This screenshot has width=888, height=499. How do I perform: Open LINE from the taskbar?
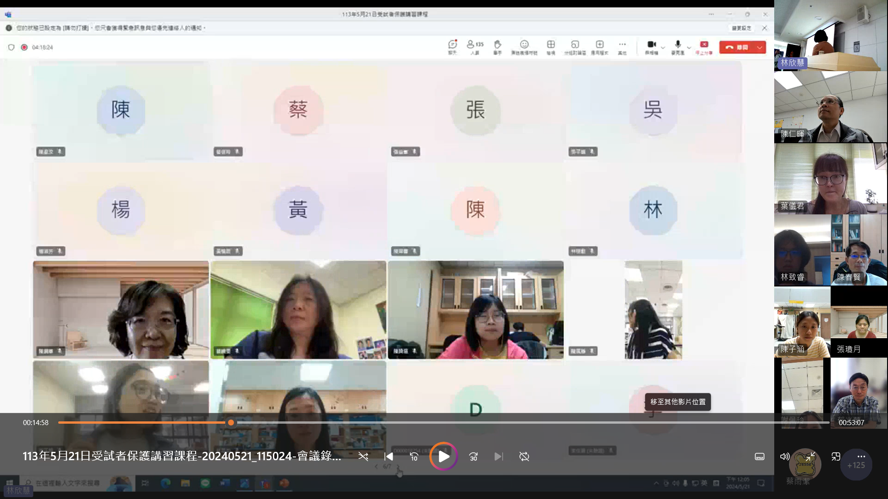point(205,483)
